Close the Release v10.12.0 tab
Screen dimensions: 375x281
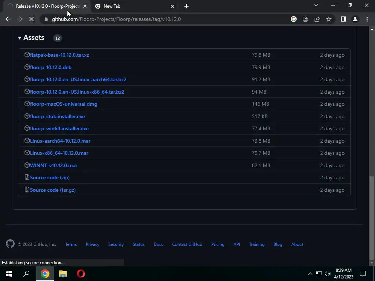85,7
